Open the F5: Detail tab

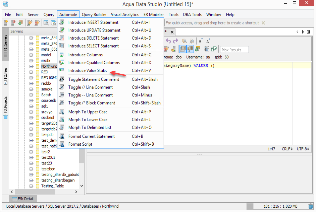(x=23, y=199)
